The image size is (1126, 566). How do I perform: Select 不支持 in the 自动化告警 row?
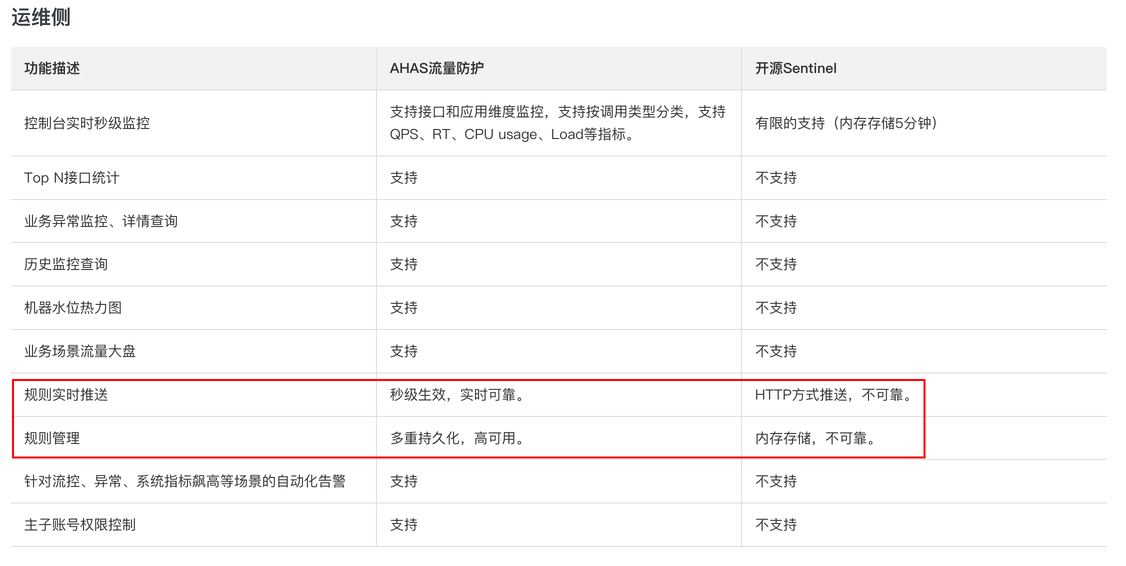(x=776, y=481)
